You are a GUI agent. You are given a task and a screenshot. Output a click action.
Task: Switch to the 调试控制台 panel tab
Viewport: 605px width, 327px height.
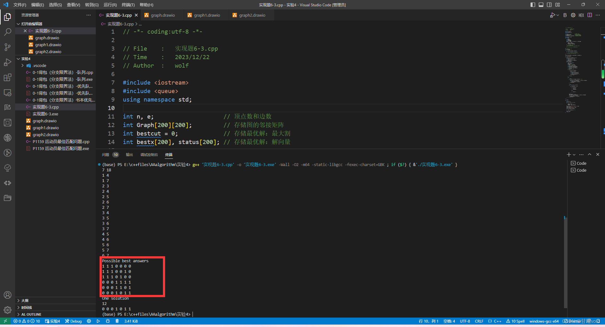149,155
